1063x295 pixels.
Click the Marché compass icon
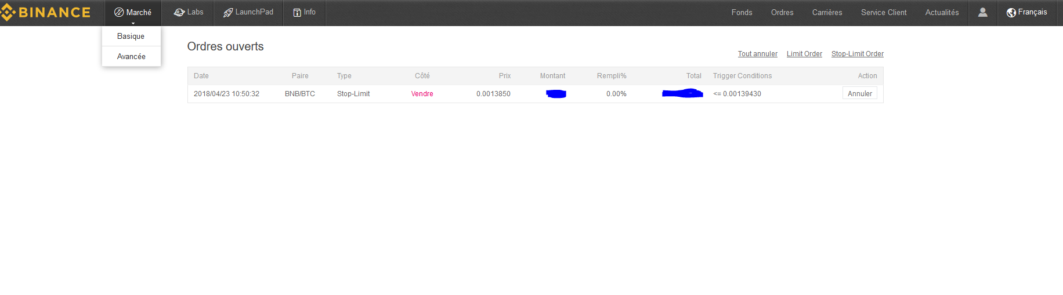point(119,12)
